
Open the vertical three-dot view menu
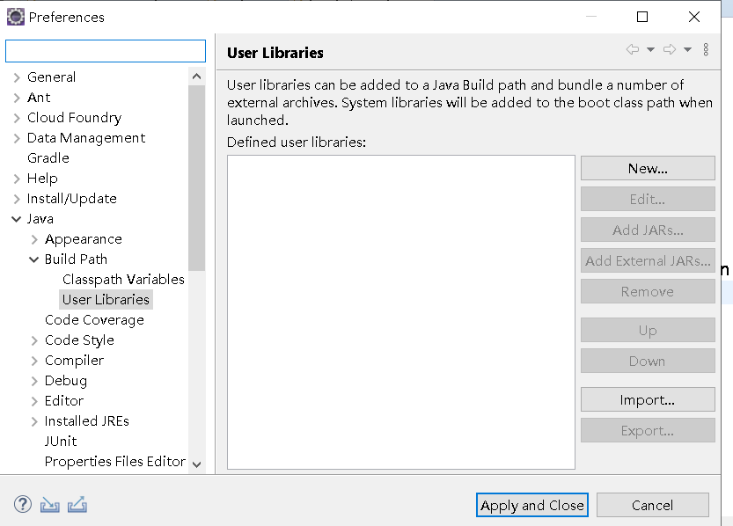click(707, 50)
